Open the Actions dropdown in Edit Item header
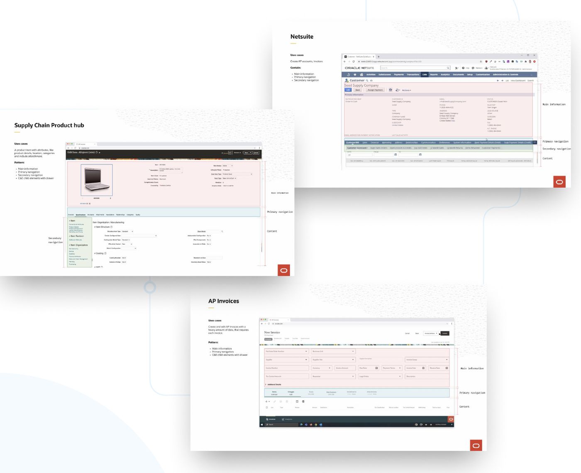This screenshot has height=473, width=581. pos(237,152)
